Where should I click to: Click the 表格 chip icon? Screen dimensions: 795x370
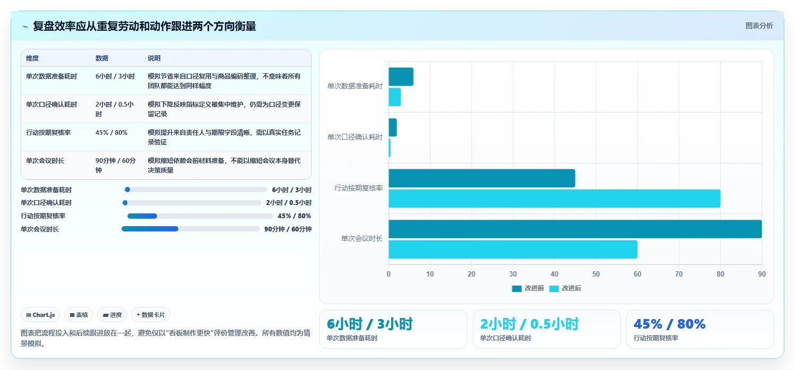point(72,315)
